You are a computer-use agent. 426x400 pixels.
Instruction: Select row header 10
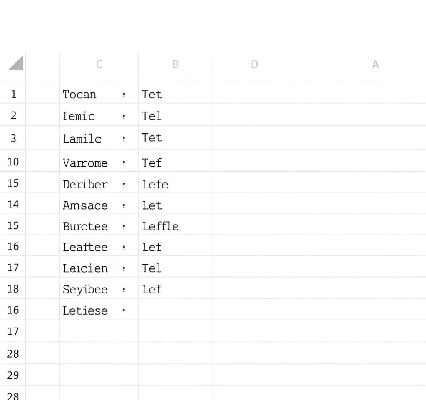tap(13, 162)
